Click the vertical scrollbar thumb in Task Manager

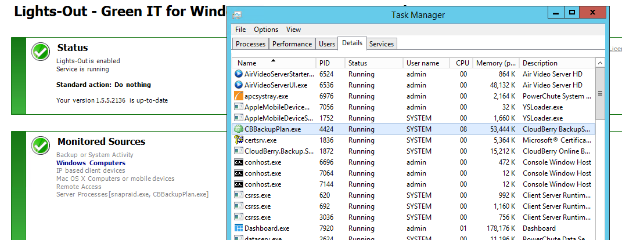tap(600, 93)
